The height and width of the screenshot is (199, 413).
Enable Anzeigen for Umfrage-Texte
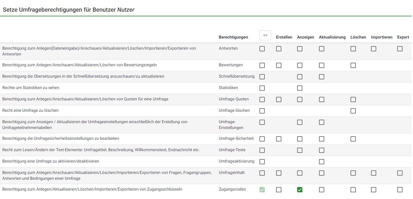300,150
